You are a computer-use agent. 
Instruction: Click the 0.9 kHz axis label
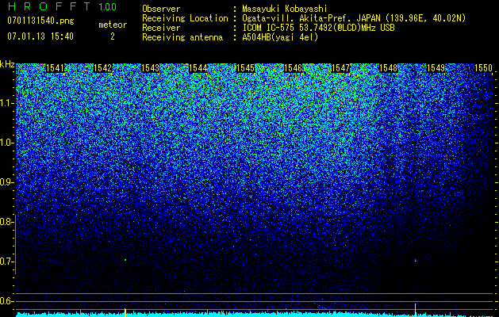(6, 182)
